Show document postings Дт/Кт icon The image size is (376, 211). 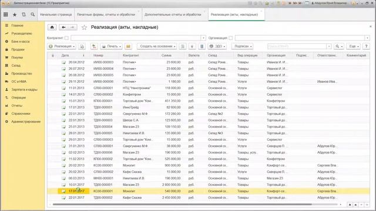click(x=94, y=46)
